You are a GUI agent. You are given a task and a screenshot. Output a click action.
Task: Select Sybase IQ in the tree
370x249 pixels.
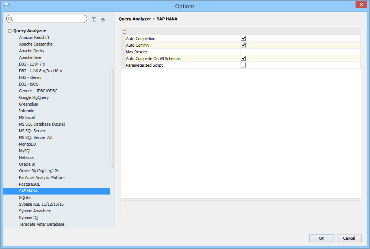[x=28, y=218]
